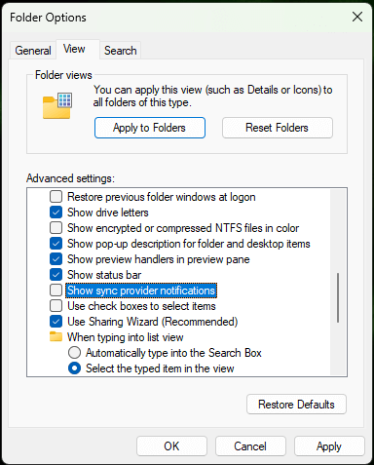Confirm with the OK button
The height and width of the screenshot is (465, 374).
[x=171, y=446]
